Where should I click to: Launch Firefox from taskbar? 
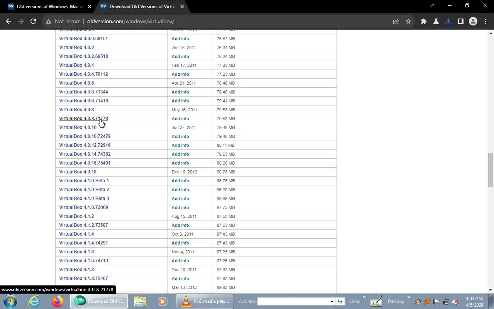[x=58, y=301]
